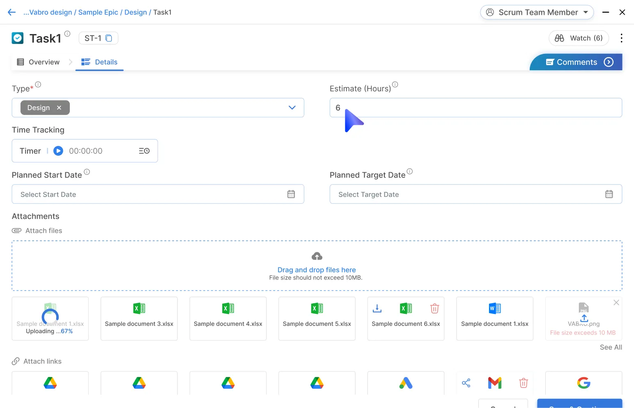
Task: Delete Sample document 6.xlsx attachment
Action: pos(434,308)
